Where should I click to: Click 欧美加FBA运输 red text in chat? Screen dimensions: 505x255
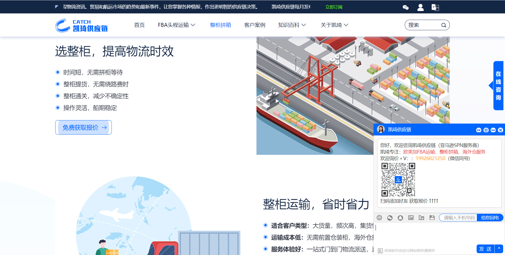[419, 152]
